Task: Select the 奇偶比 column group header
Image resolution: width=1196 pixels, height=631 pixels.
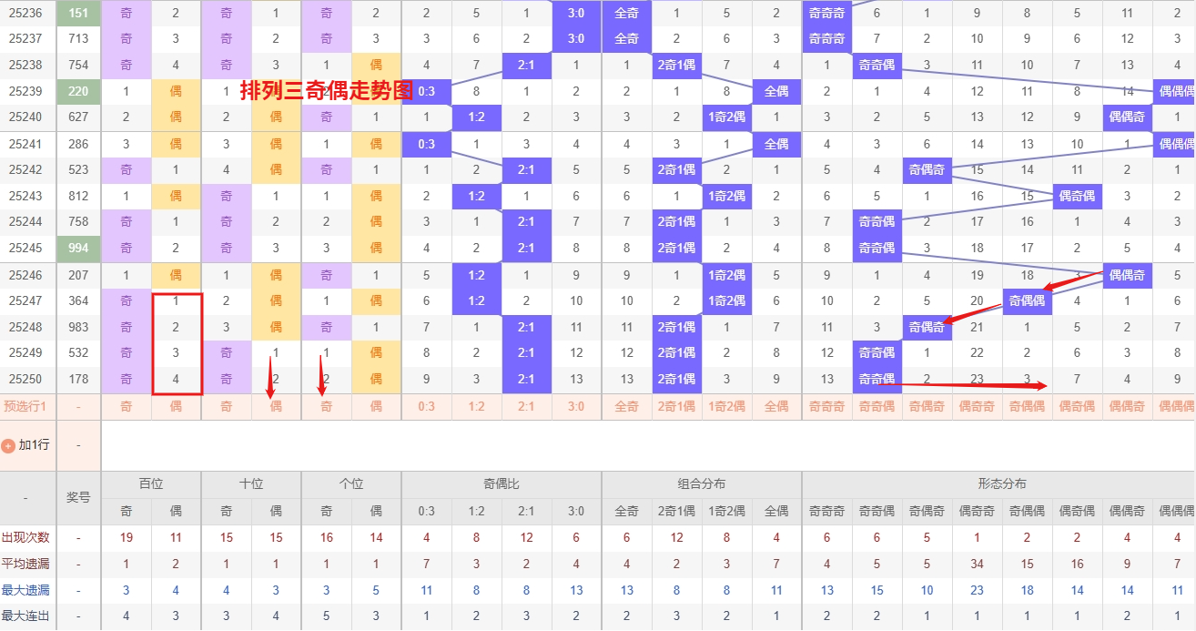Action: coord(502,484)
